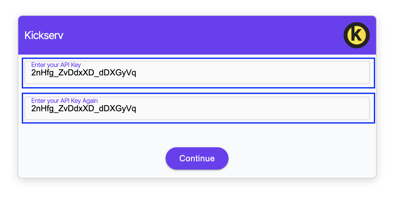Place cursor in second 2nHfg_ZvDdxXD_dDXGyVq value
The height and width of the screenshot is (200, 399).
click(84, 109)
